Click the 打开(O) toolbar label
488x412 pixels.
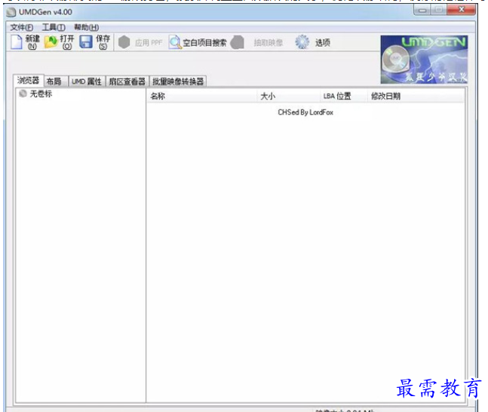(x=67, y=42)
